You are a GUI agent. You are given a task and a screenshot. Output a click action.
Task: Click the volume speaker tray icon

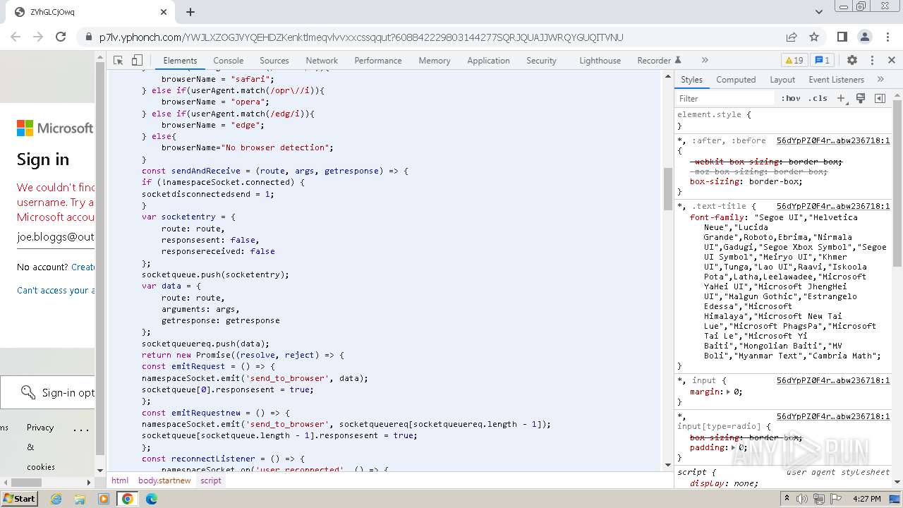(x=801, y=499)
